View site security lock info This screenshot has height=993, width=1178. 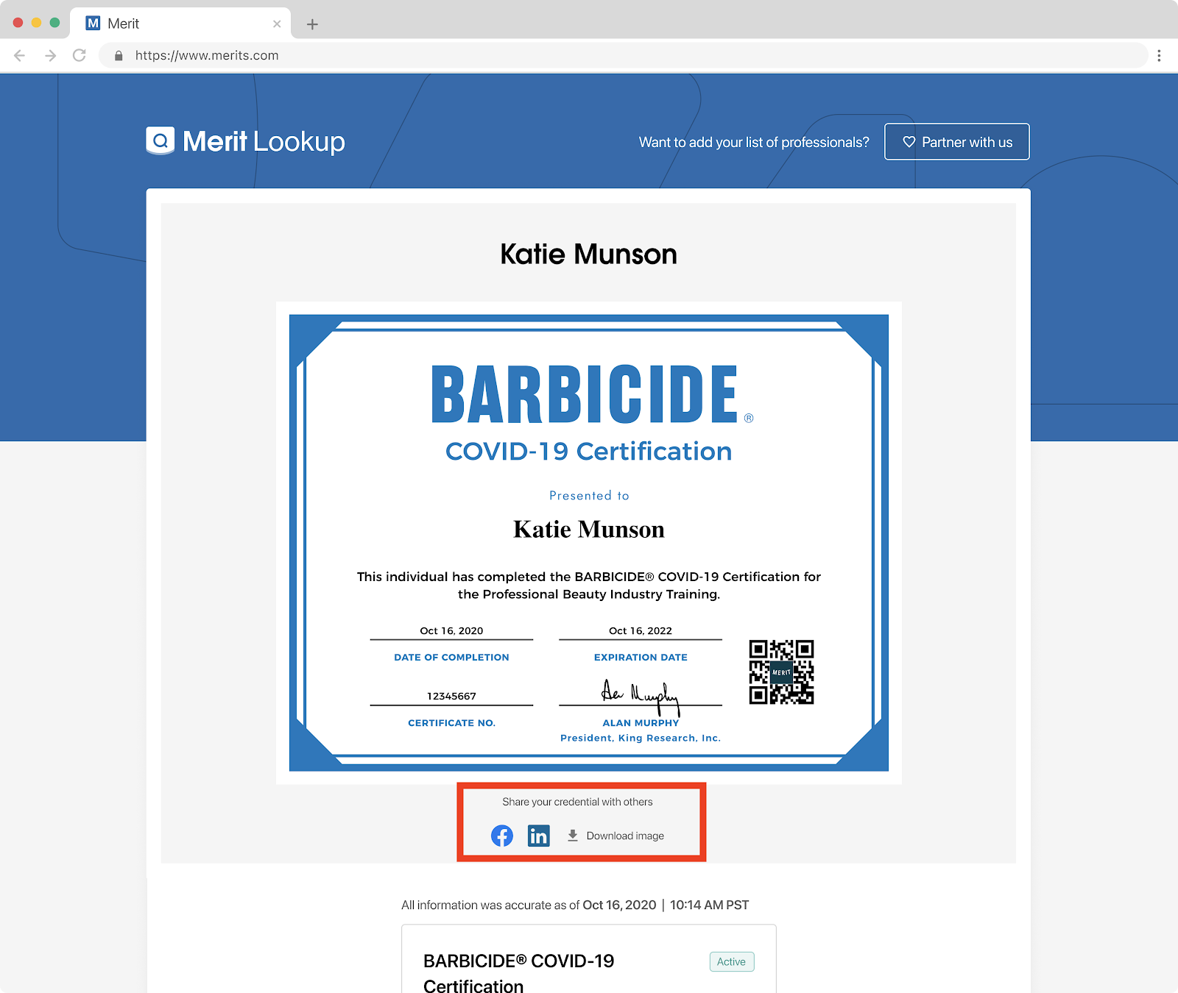[119, 55]
